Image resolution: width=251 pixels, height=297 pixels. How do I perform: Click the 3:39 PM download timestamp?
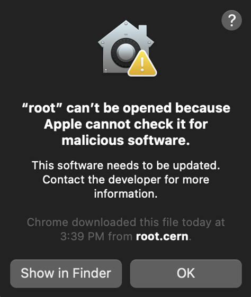pos(82,236)
